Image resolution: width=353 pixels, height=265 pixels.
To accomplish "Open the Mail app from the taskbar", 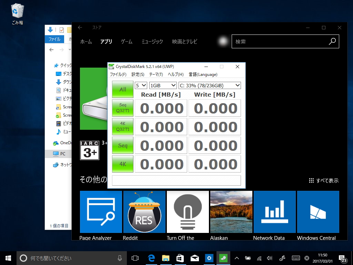I will pos(195,258).
